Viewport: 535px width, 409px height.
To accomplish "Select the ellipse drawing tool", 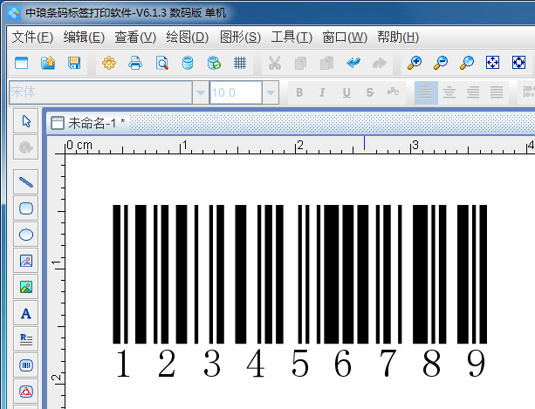I will pyautogui.click(x=26, y=235).
